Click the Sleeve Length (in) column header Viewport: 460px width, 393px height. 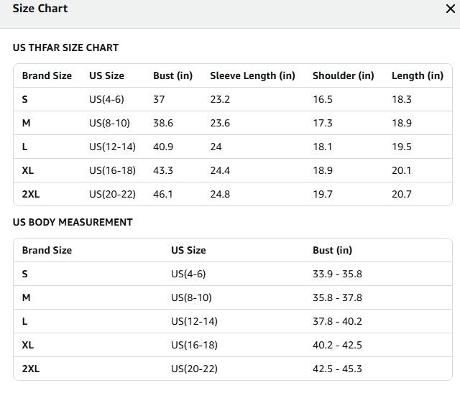252,75
